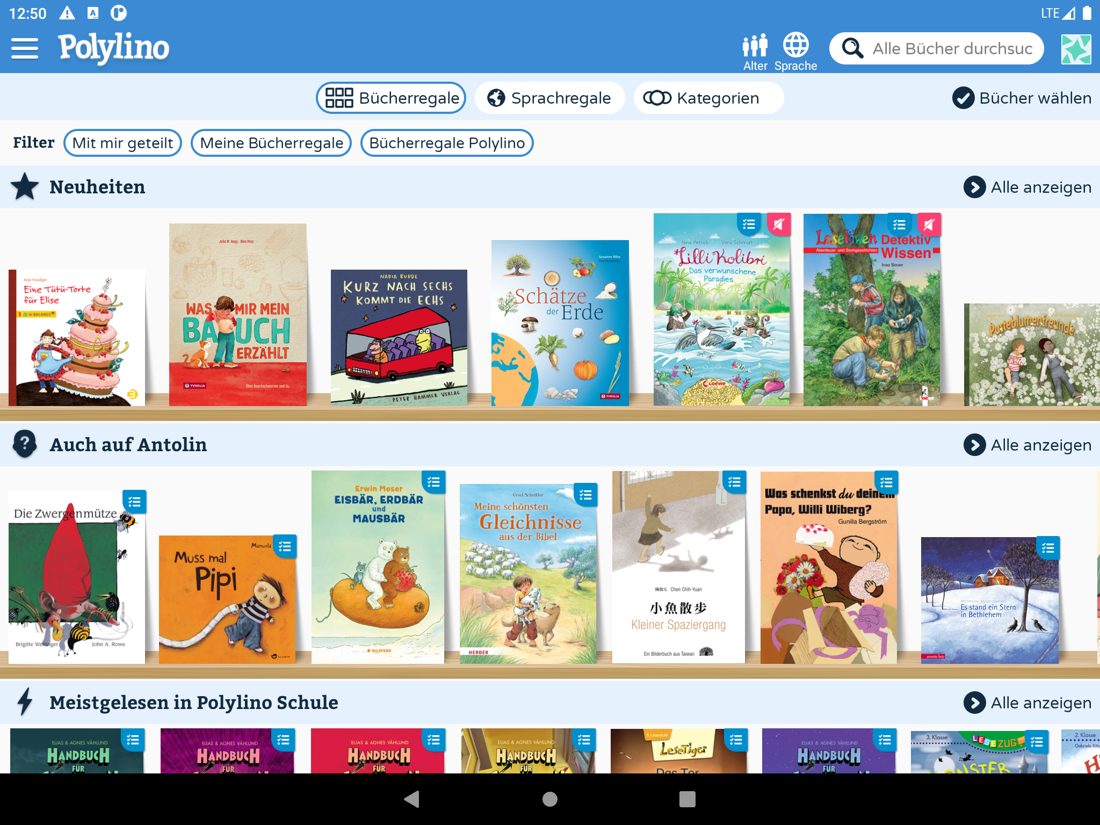Open the book Was mir mein Bauch erzählt
The image size is (1100, 825).
pos(238,315)
